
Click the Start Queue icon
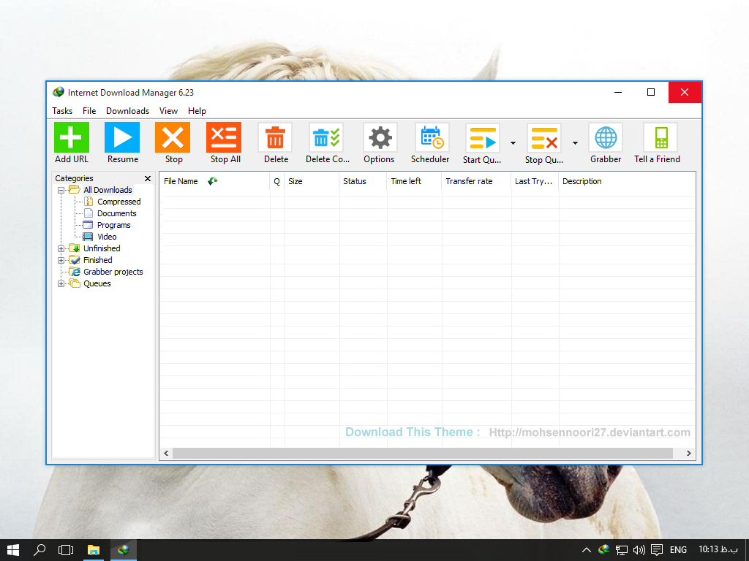483,138
